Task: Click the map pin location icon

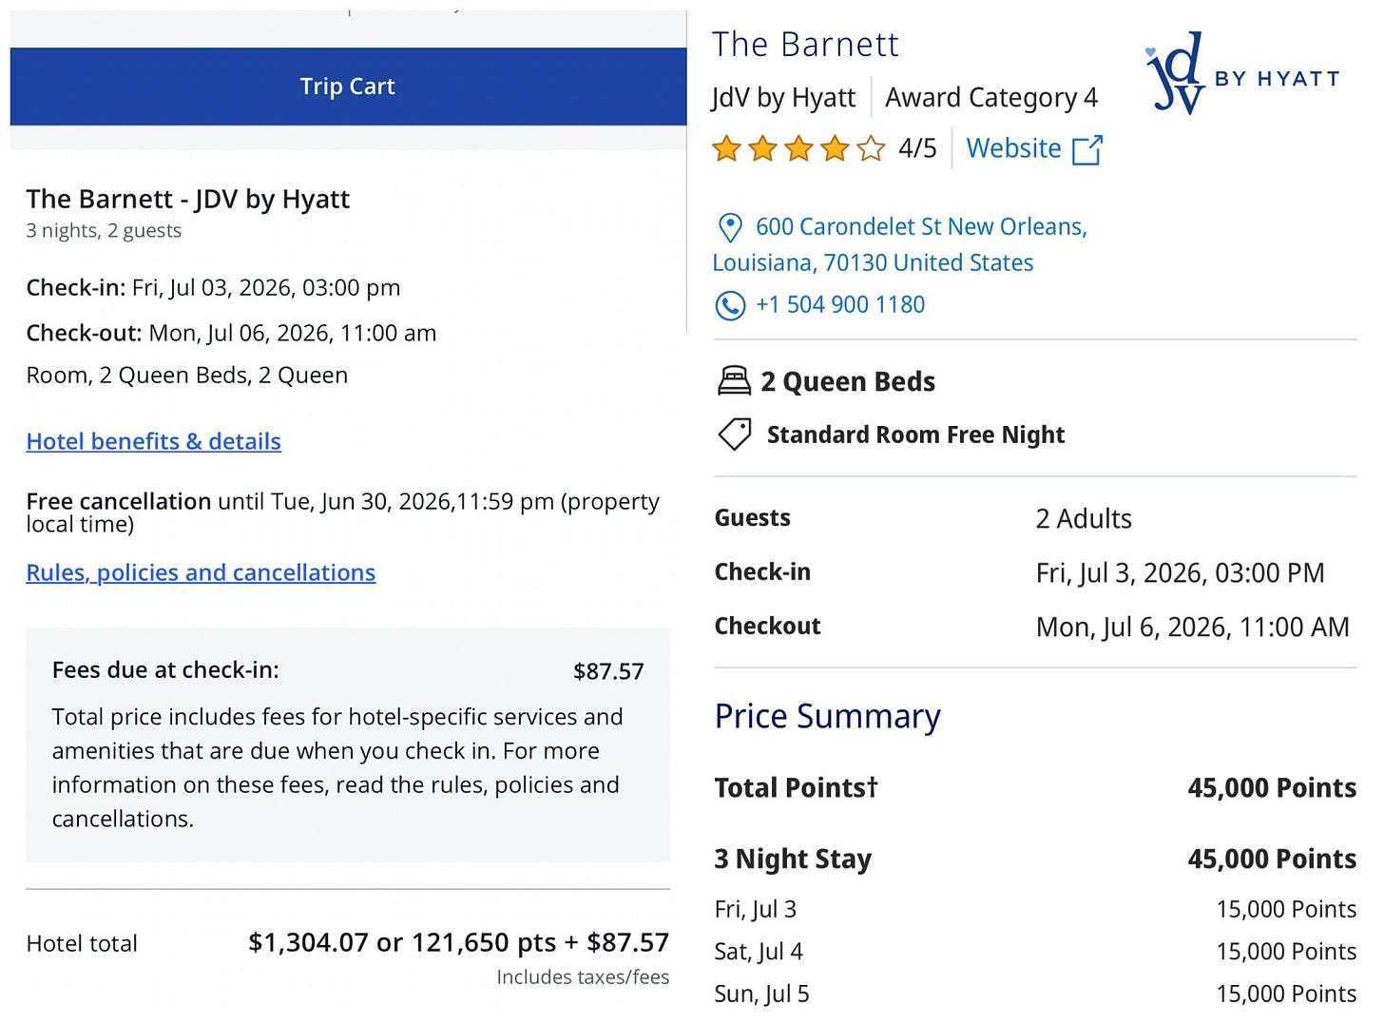Action: [729, 227]
